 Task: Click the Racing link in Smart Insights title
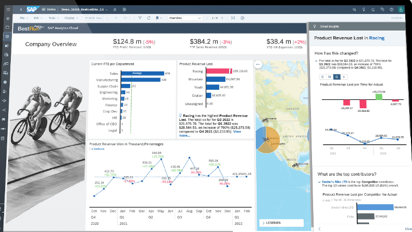[x=377, y=38]
